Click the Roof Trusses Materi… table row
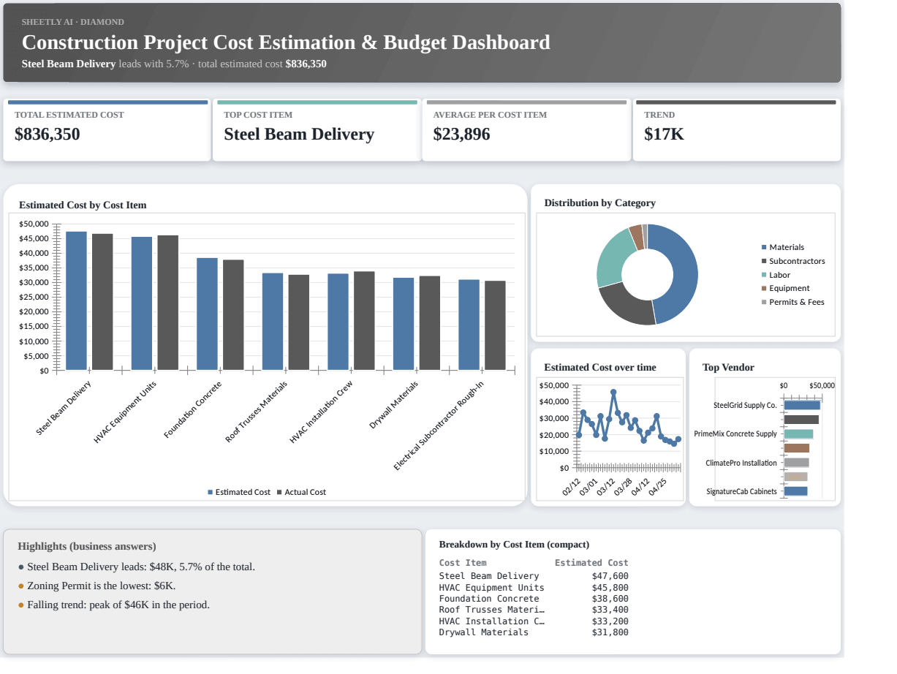Image resolution: width=897 pixels, height=674 pixels. 534,610
